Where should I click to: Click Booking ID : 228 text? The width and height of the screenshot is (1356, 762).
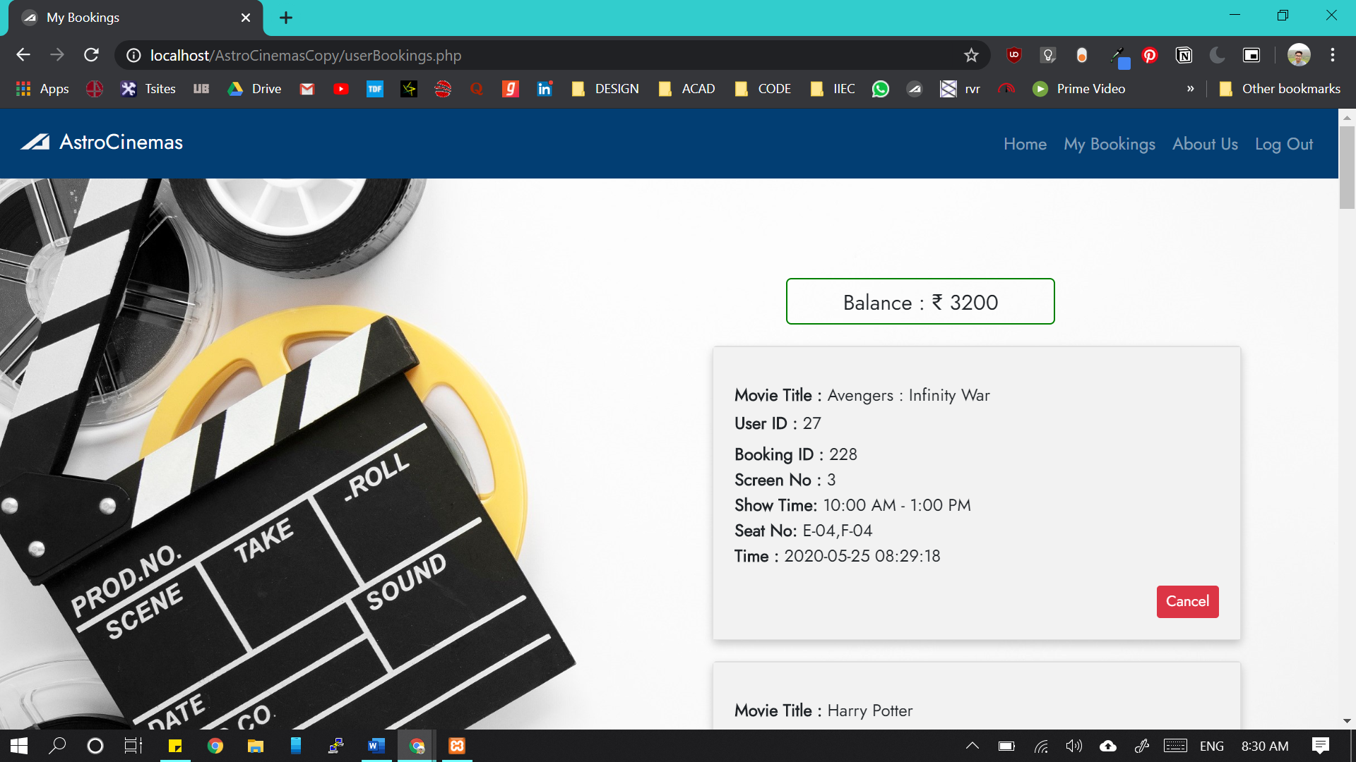point(796,454)
